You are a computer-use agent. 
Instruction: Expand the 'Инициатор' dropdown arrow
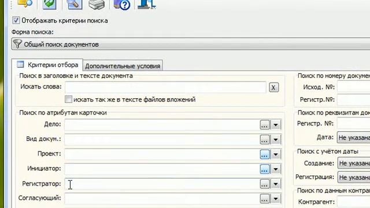pos(276,169)
